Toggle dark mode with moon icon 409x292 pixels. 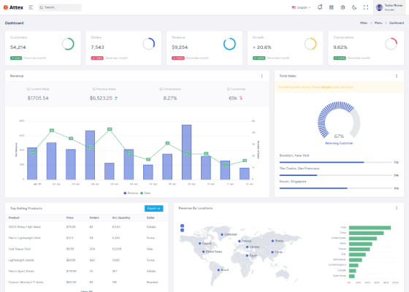(x=354, y=7)
